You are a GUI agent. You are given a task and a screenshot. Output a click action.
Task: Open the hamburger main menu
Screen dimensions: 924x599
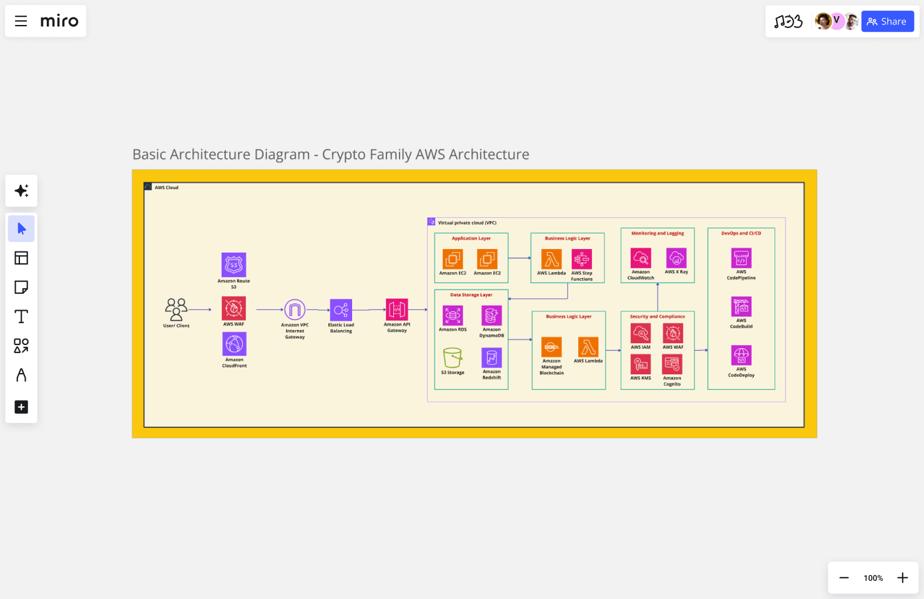(x=21, y=21)
